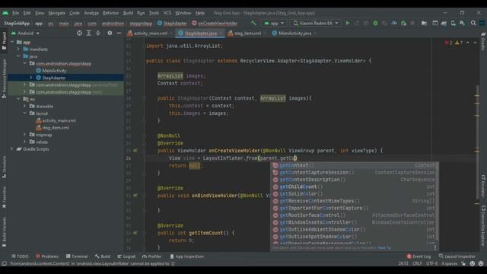
Task: Click Search Everywhere magnifier icon
Action: click(x=473, y=23)
